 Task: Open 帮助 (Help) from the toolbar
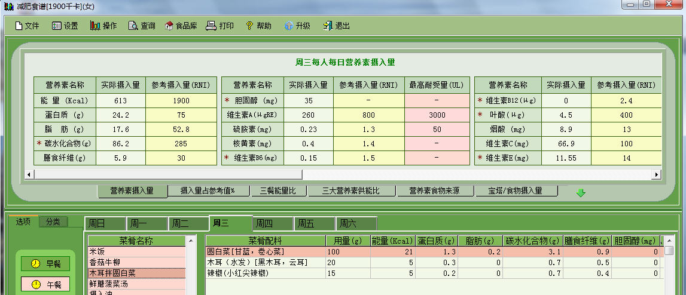click(x=250, y=26)
